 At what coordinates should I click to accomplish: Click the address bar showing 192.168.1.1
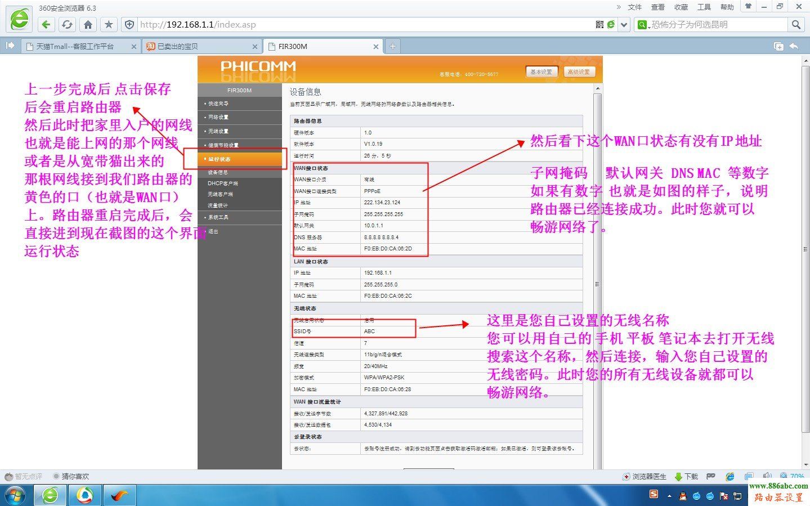click(x=225, y=25)
